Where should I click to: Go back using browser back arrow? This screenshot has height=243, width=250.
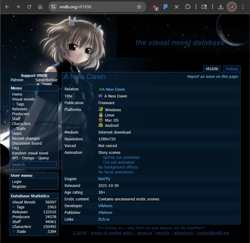7,7
